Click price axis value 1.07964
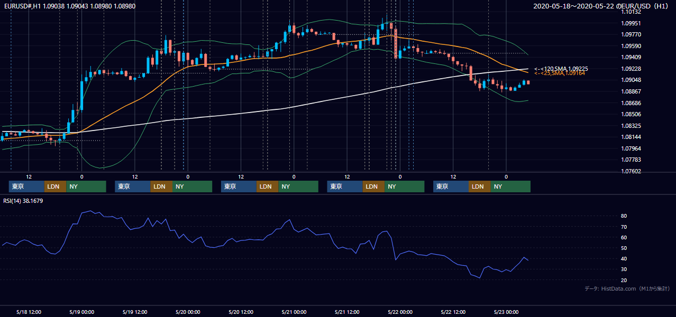This screenshot has height=317, width=676. point(631,148)
